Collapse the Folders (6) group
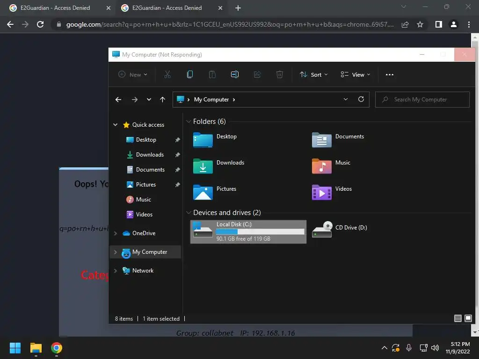This screenshot has height=359, width=479. pos(189,122)
